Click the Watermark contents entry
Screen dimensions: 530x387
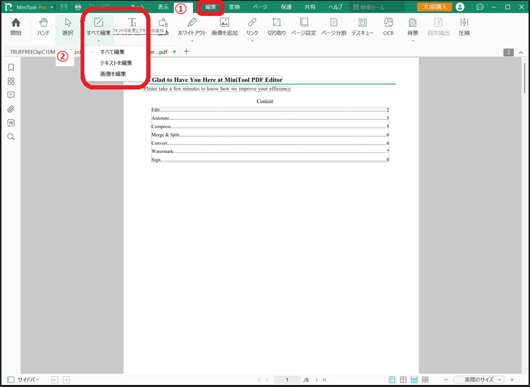[270, 151]
